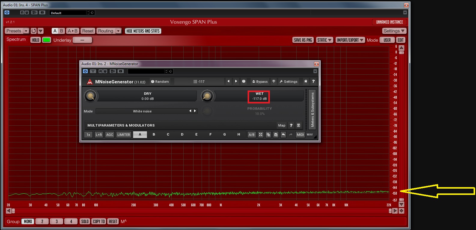This screenshot has height=230, width=476.
Task: Go to previous preset arrow in MNoiseGenerator
Action: tap(228, 81)
